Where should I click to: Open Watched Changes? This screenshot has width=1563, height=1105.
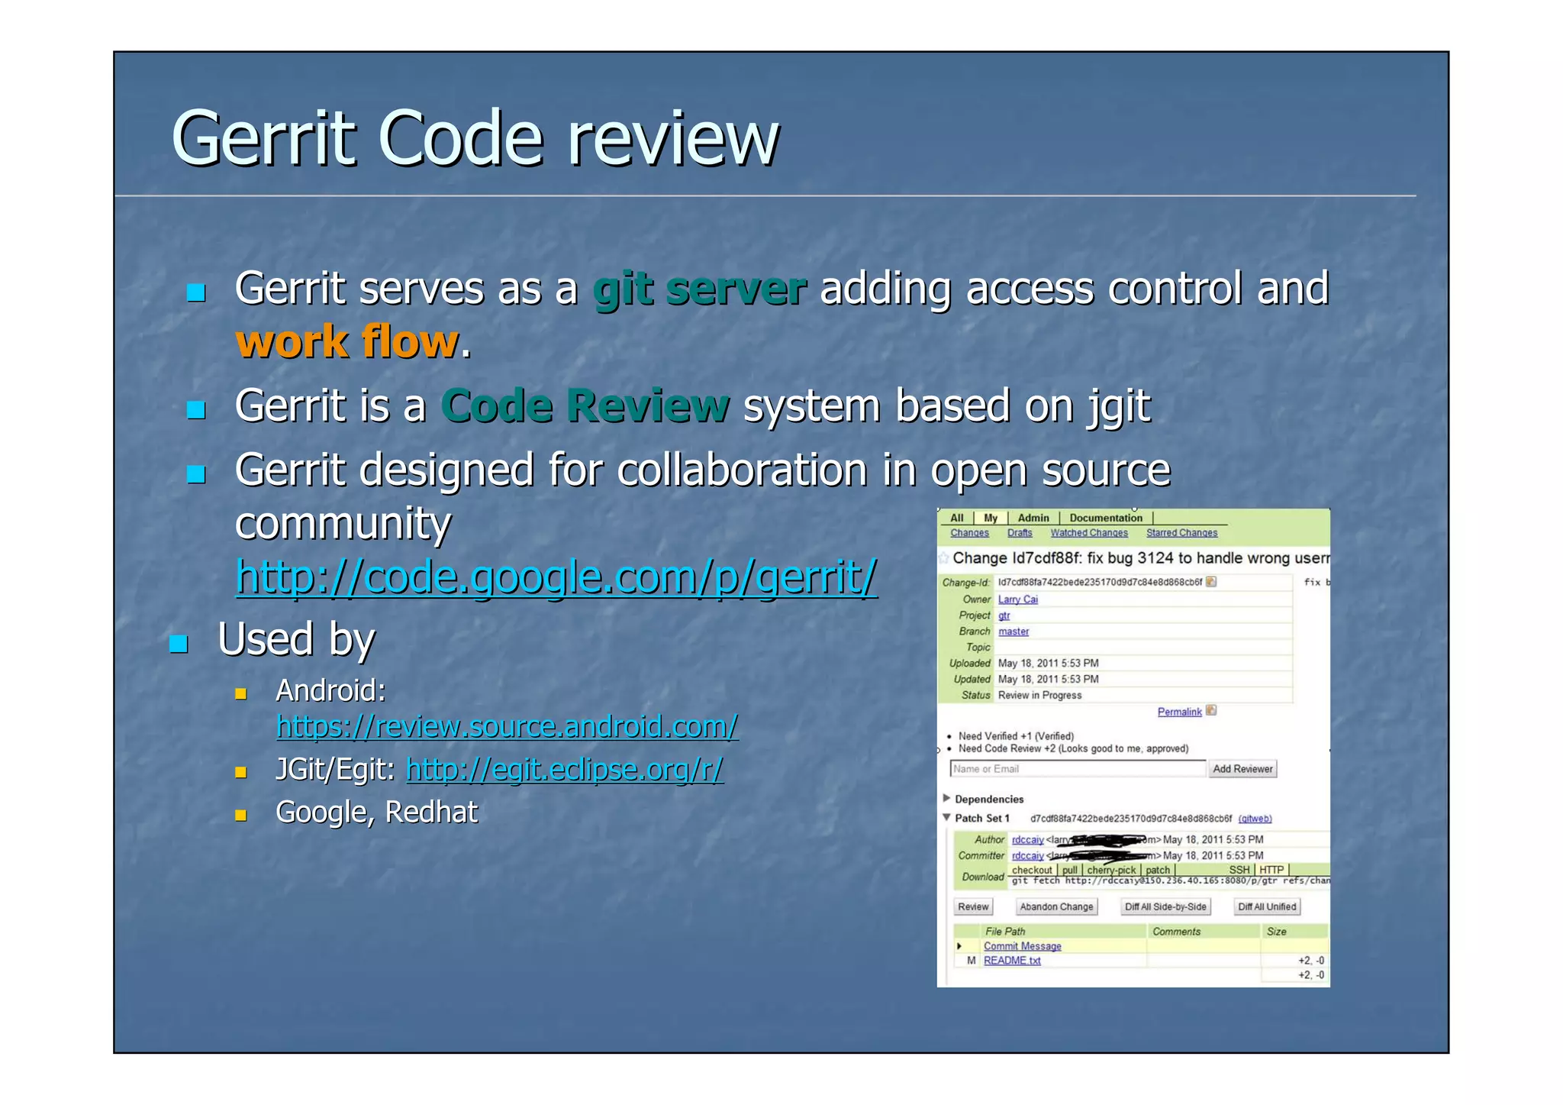click(x=1089, y=533)
